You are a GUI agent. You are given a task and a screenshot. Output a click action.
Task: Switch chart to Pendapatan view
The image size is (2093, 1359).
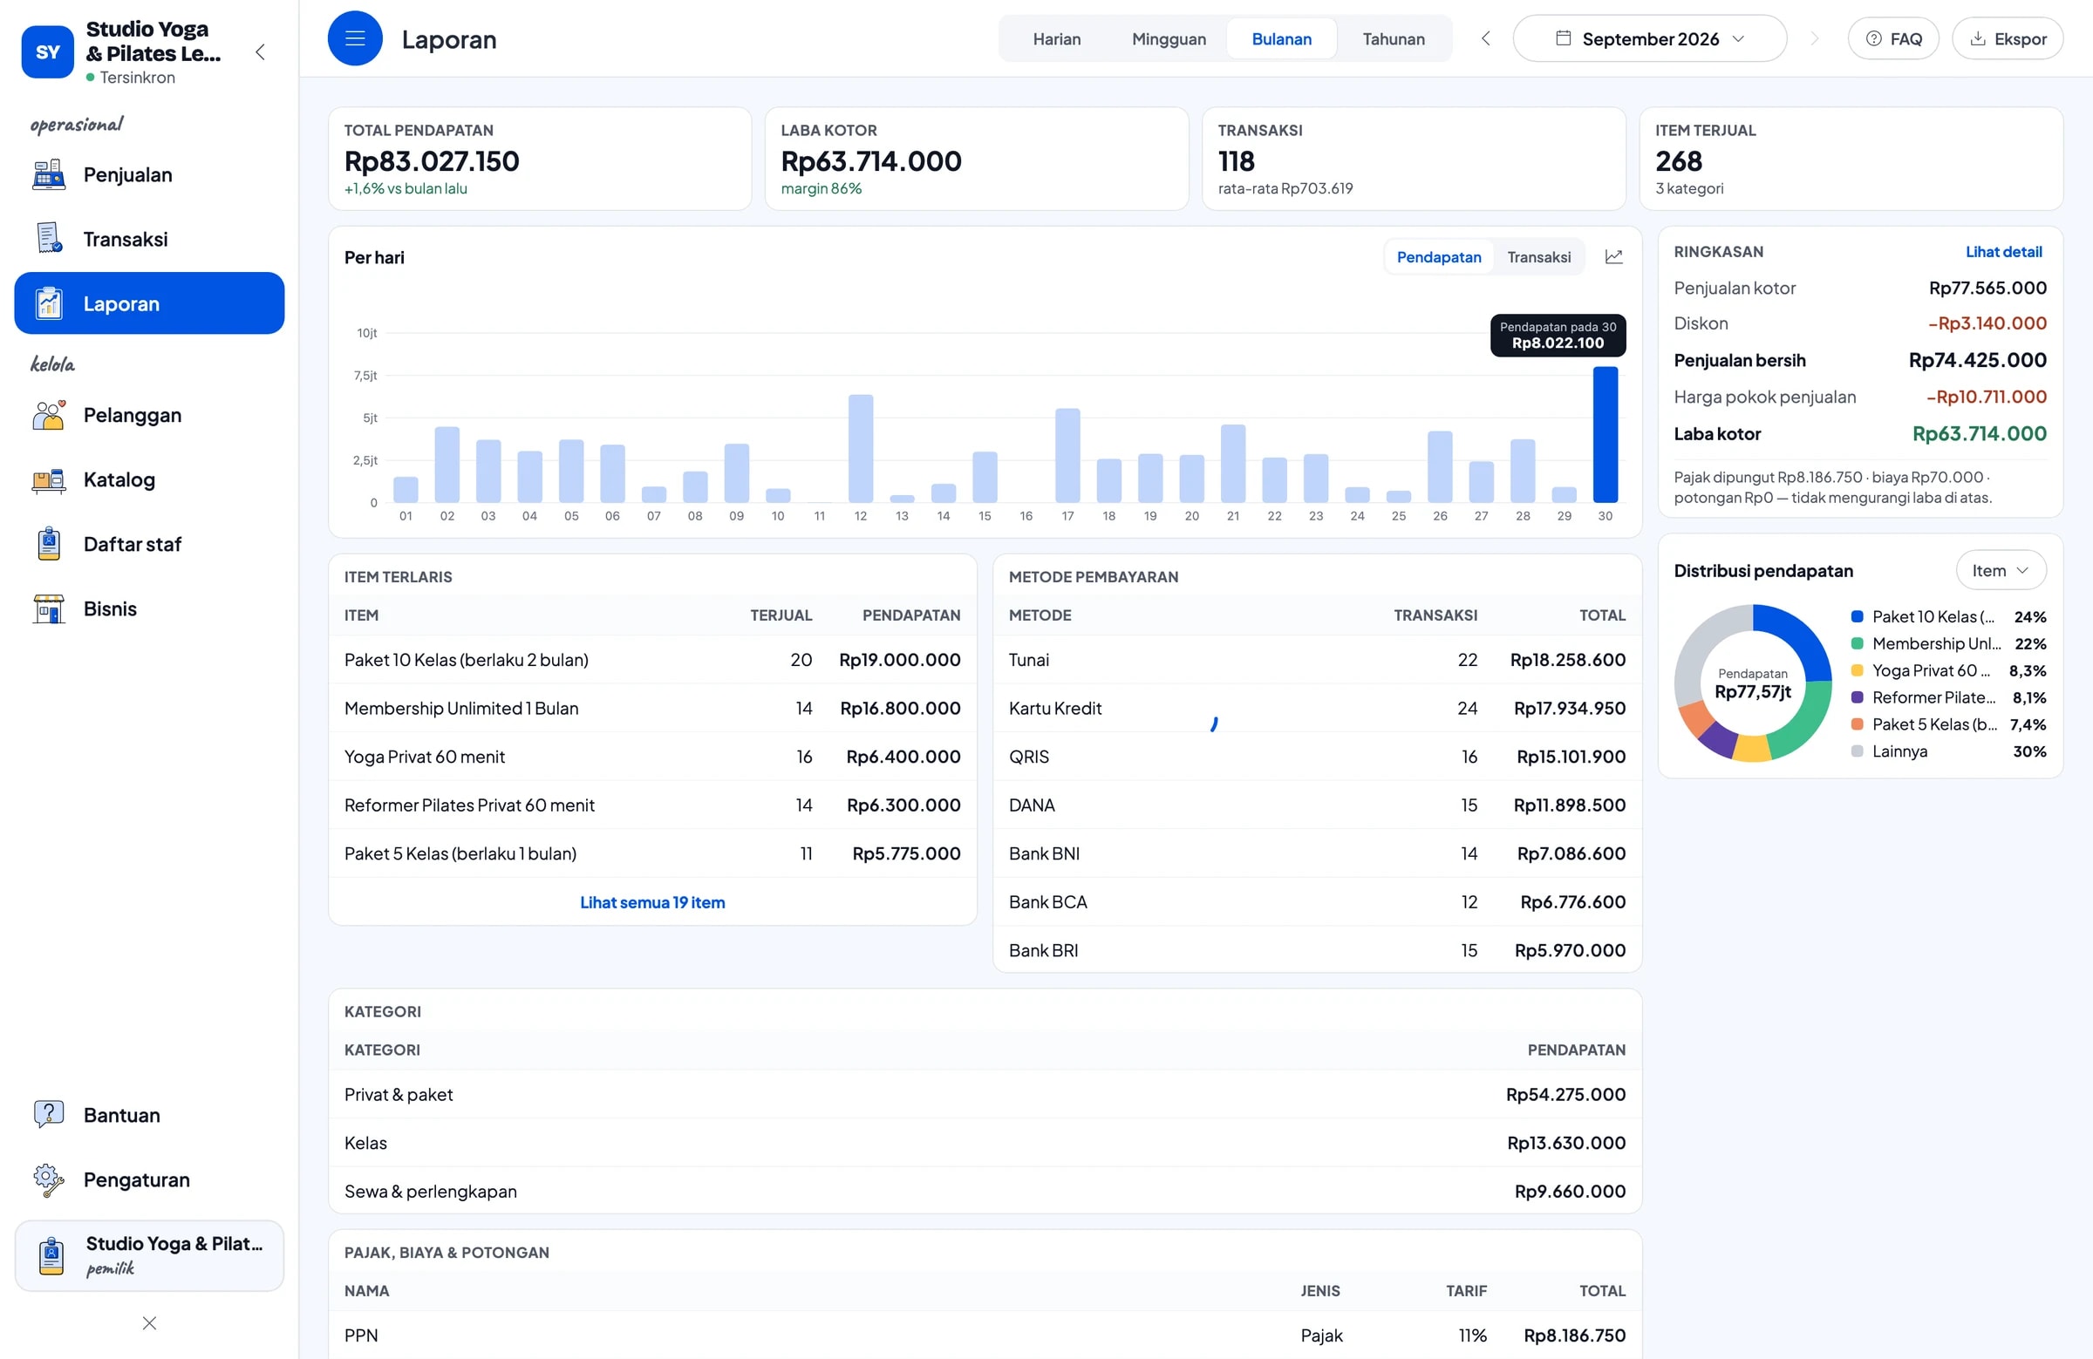tap(1439, 256)
